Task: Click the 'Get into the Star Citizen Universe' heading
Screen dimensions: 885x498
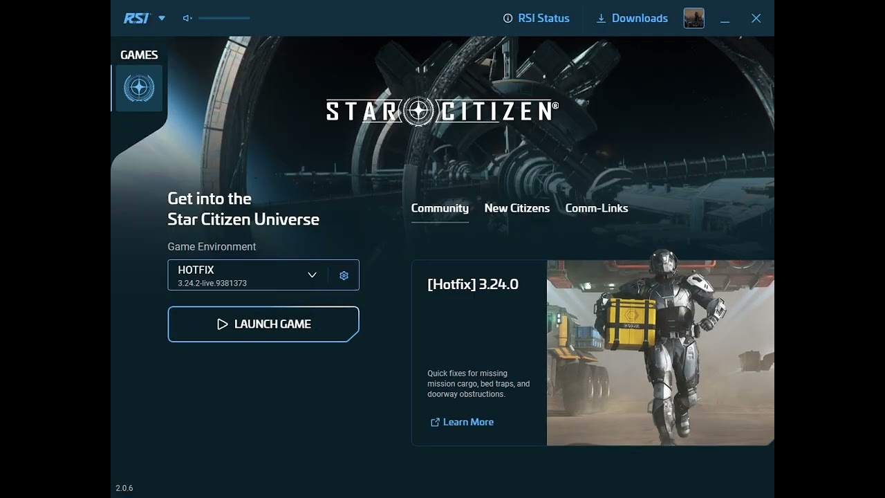Action: click(243, 209)
